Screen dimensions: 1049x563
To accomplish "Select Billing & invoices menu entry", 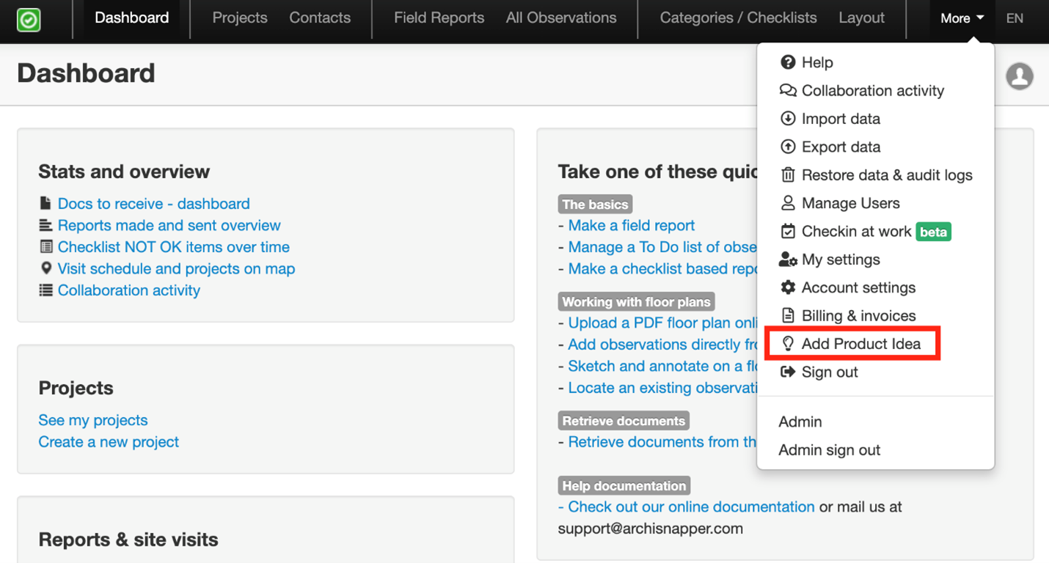I will coord(858,316).
